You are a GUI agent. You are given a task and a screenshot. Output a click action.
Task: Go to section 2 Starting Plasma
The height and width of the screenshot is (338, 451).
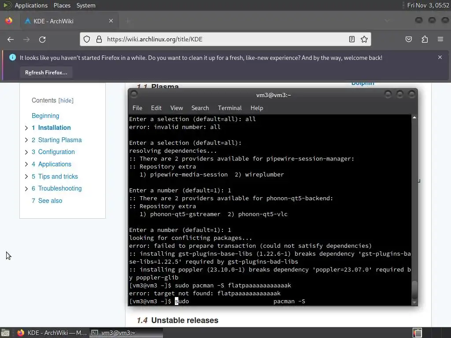[57, 140]
